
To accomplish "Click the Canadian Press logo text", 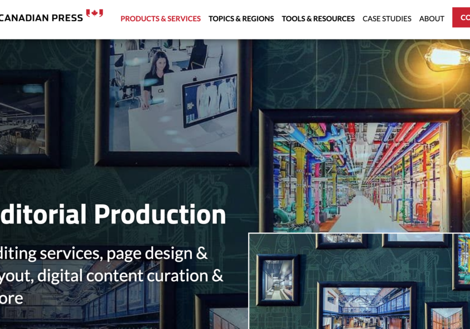I will [x=40, y=18].
